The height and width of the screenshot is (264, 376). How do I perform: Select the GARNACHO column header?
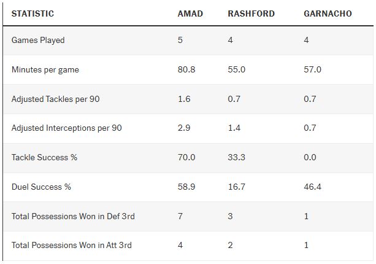click(x=328, y=14)
